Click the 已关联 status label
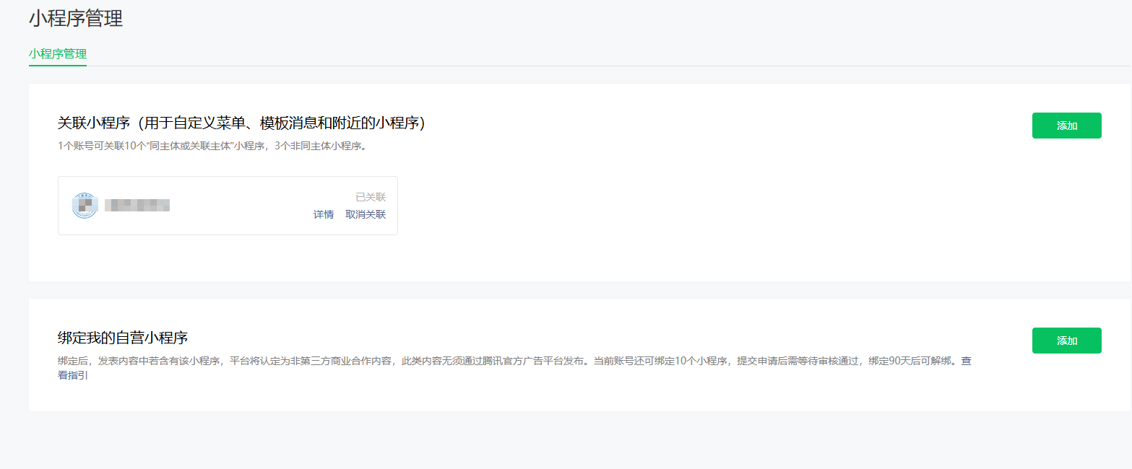Viewport: 1132px width, 469px height. (371, 197)
